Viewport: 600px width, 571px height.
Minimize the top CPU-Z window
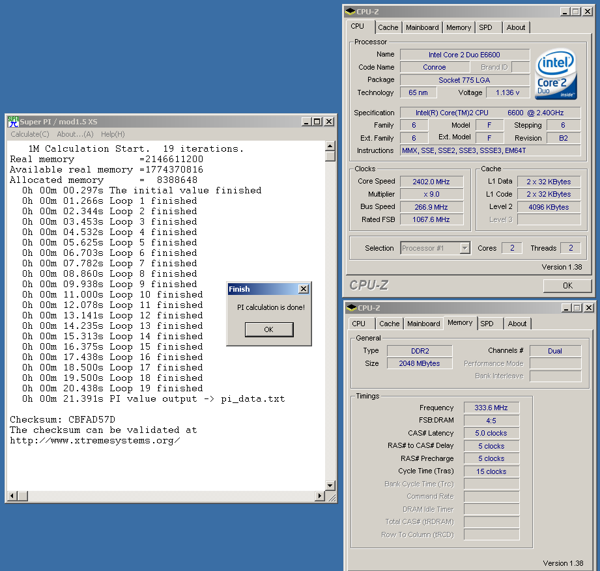[x=565, y=12]
